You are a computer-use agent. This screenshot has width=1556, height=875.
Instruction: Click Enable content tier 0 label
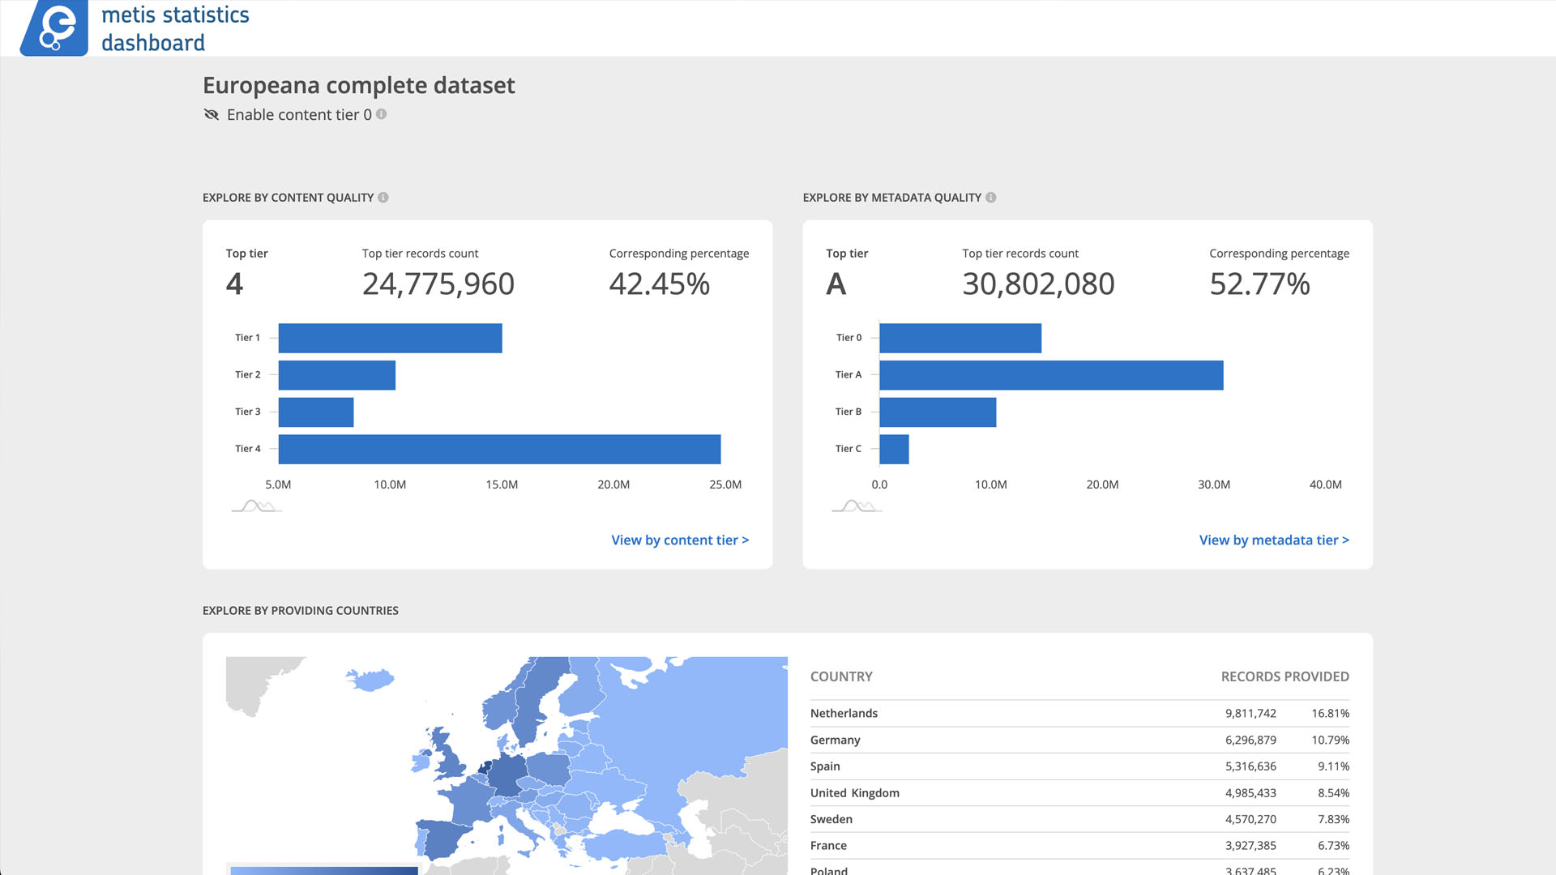click(x=299, y=114)
